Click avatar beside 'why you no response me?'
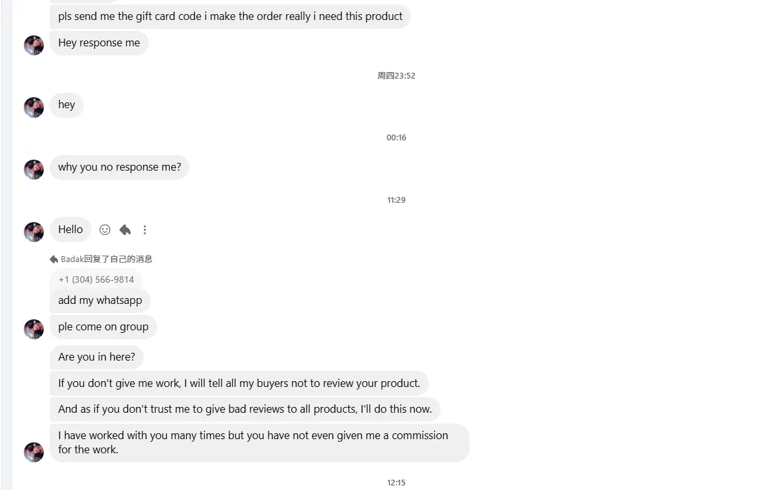This screenshot has width=773, height=490. pyautogui.click(x=33, y=169)
